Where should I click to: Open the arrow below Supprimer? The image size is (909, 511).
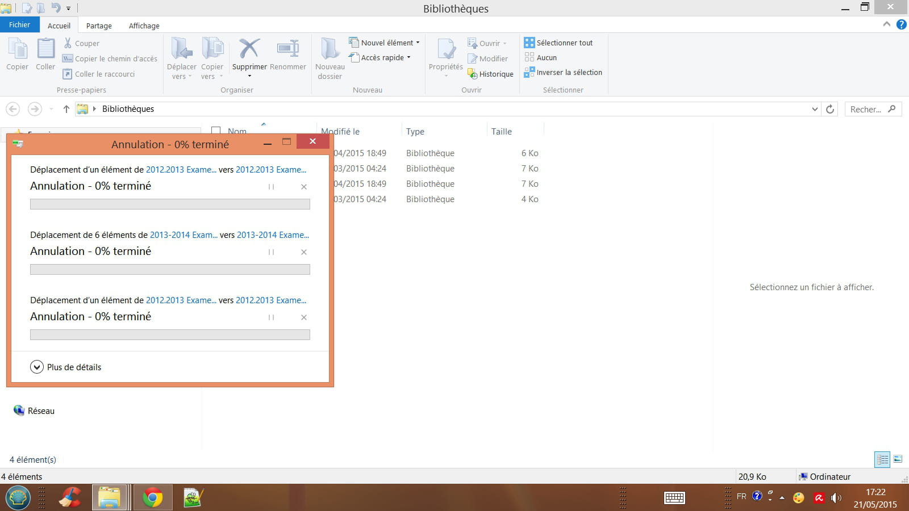tap(249, 76)
